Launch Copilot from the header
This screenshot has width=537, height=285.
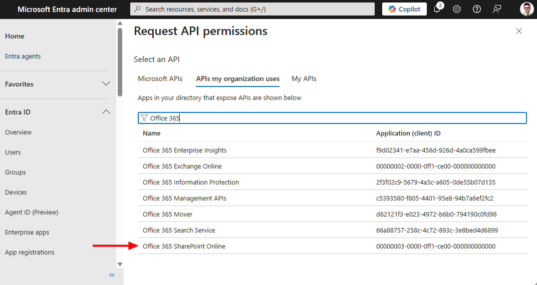point(404,9)
